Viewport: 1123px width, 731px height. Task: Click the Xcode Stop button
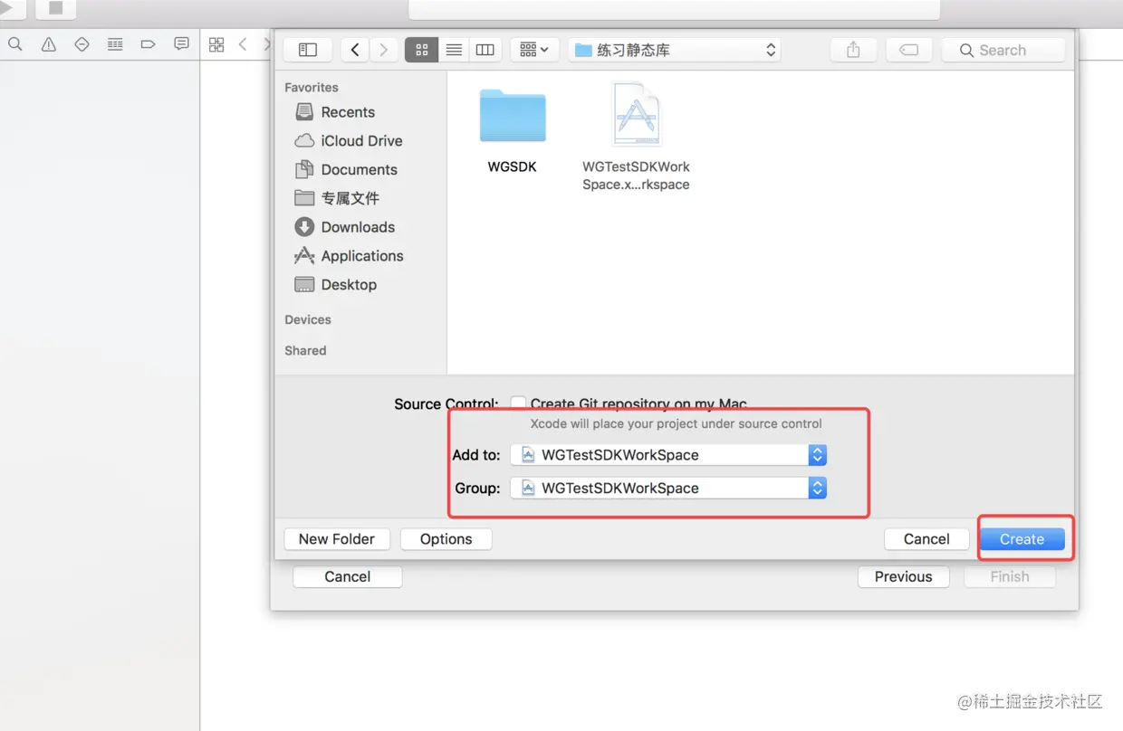56,8
